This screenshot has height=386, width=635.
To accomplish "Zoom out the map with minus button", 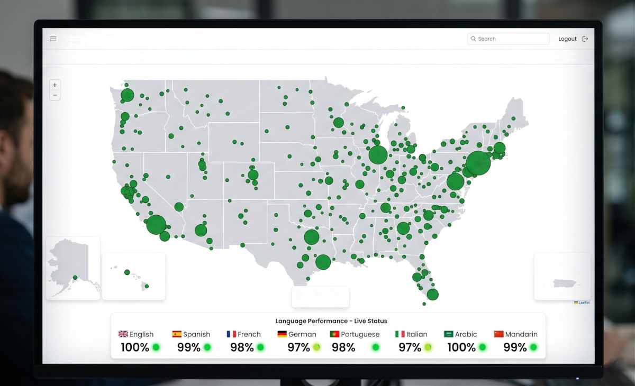I will [x=55, y=95].
